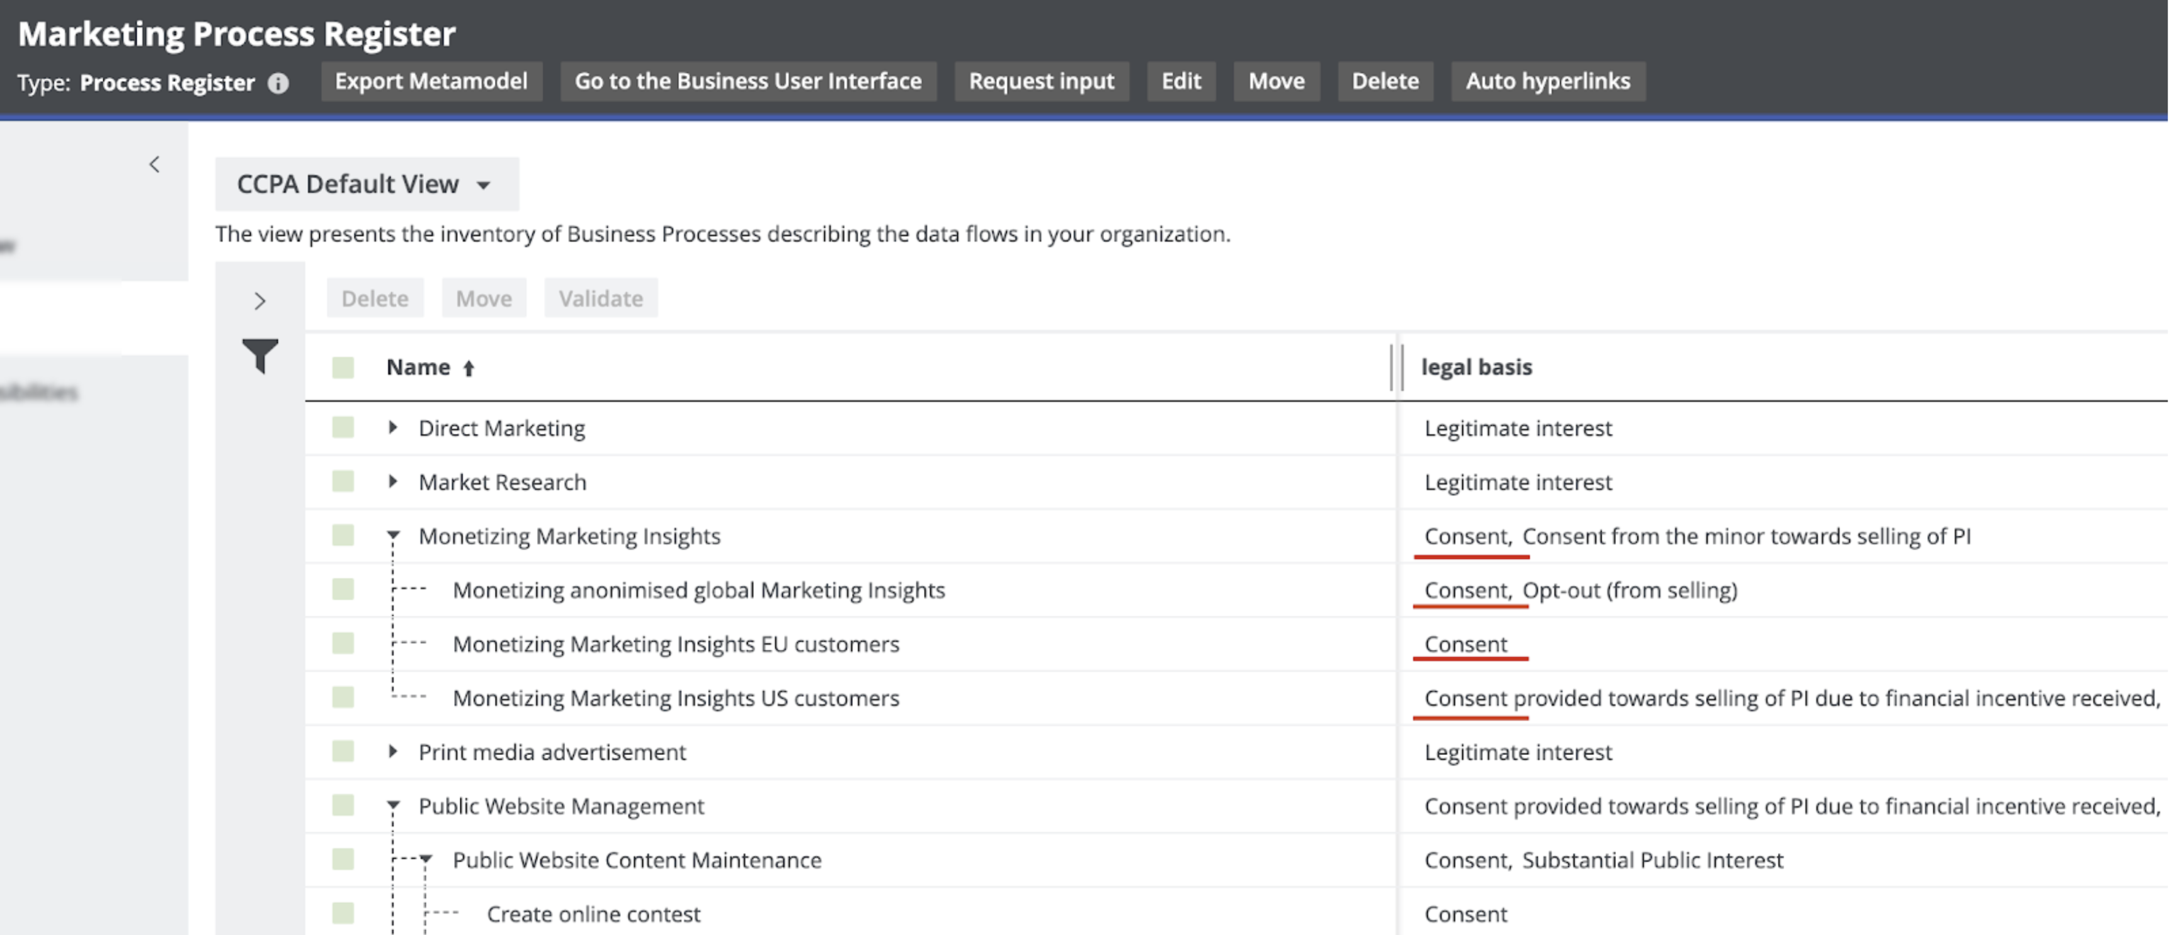The width and height of the screenshot is (2169, 935).
Task: Click Direct Marketing's 'Legitimate interest' cell
Action: coord(1518,428)
